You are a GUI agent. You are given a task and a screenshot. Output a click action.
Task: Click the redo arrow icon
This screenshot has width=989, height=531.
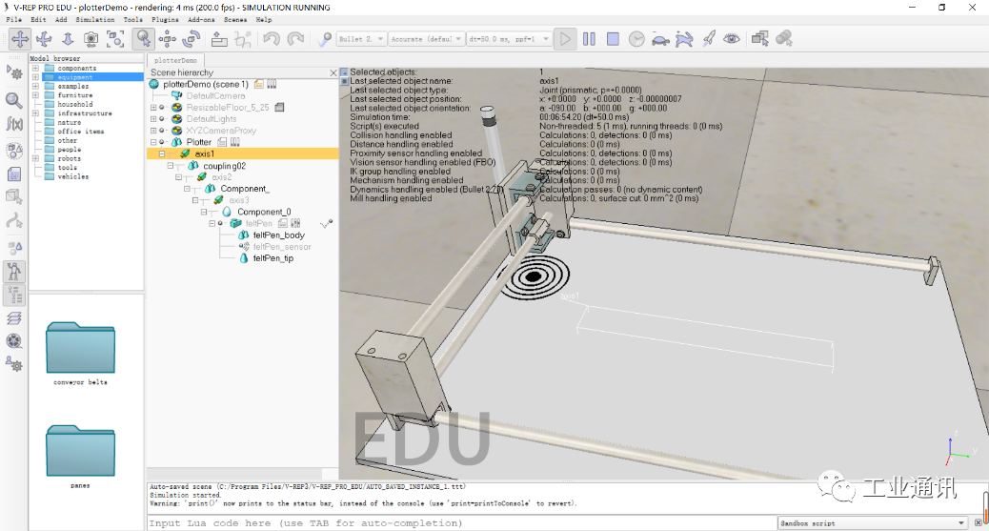pos(295,39)
